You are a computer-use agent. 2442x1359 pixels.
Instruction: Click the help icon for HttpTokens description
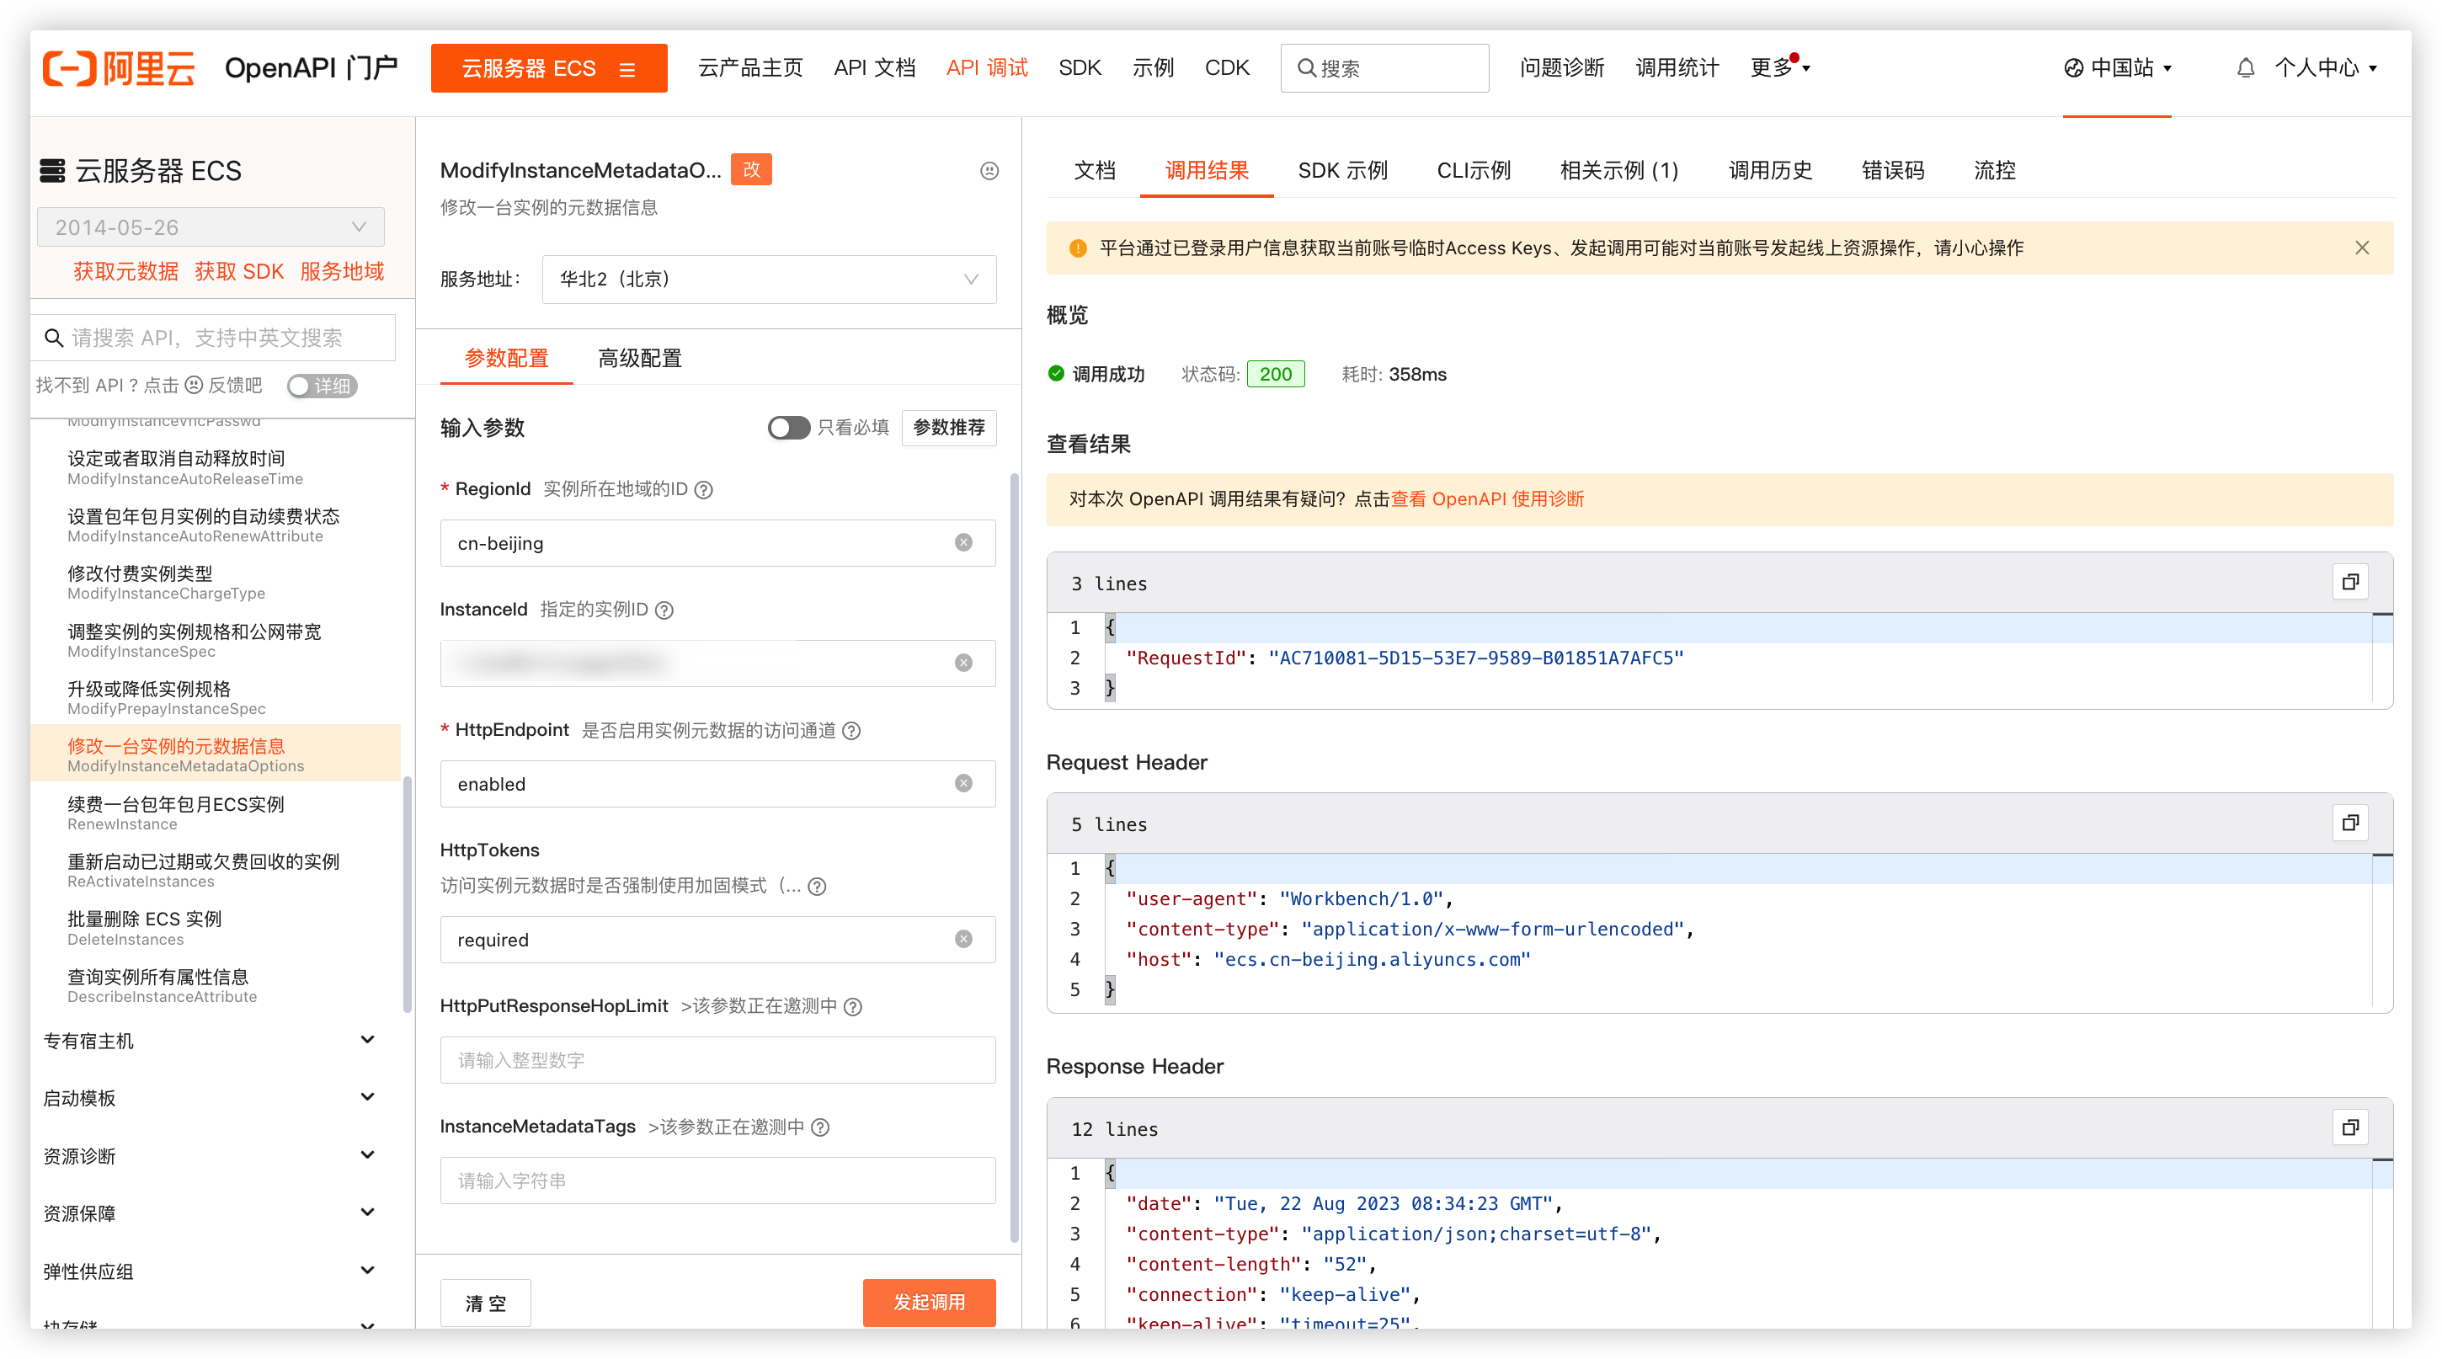(817, 886)
